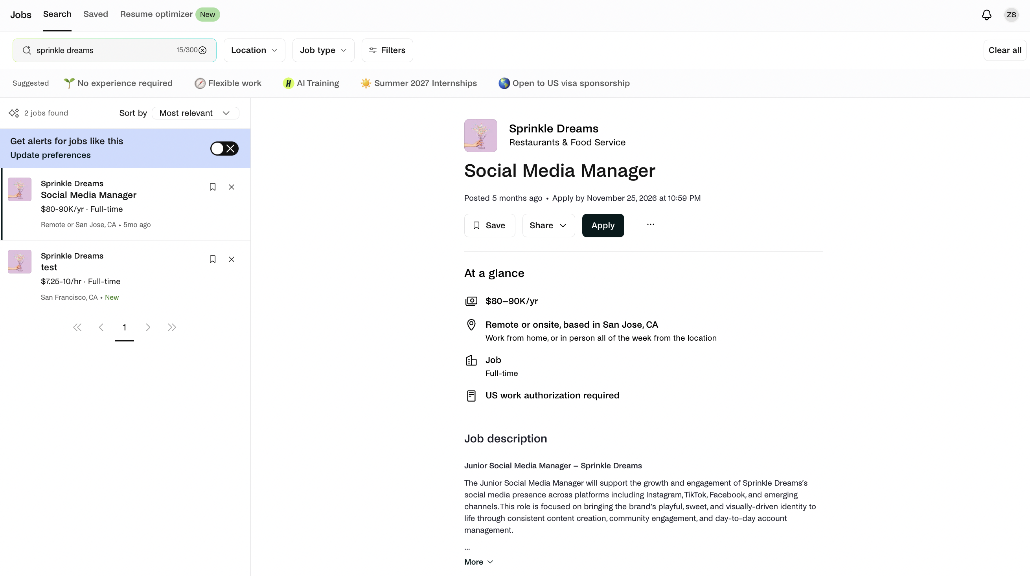The height and width of the screenshot is (576, 1030).
Task: Select the Search tab
Action: [x=57, y=14]
